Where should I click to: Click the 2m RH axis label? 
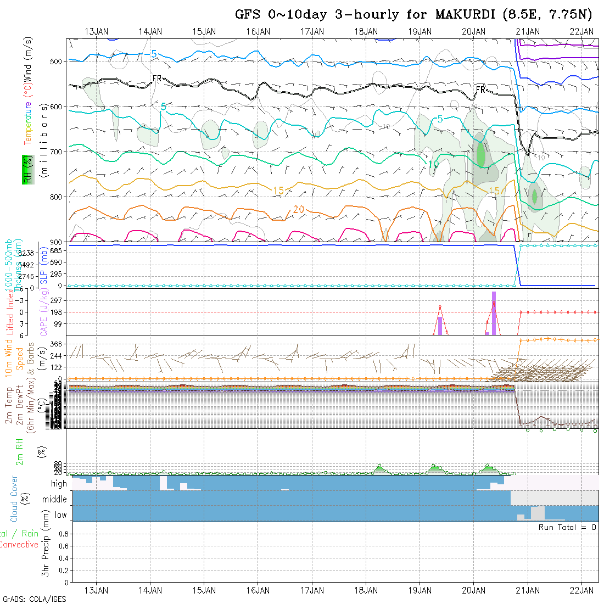pos(20,451)
